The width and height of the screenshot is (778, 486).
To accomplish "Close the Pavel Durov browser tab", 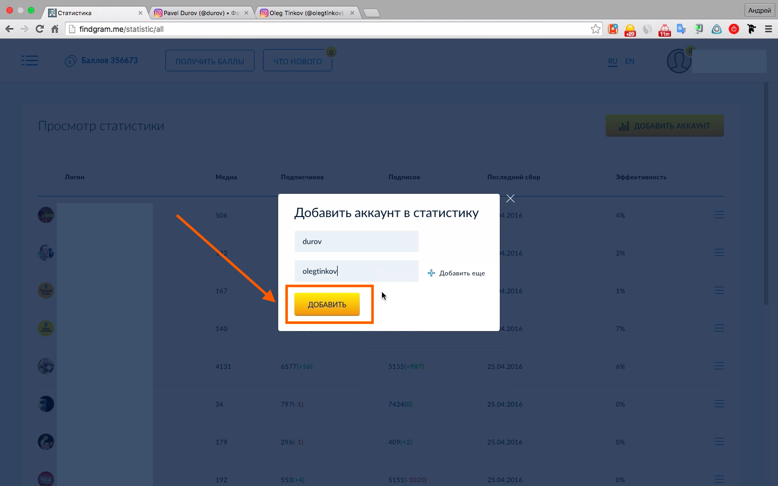I will click(246, 13).
